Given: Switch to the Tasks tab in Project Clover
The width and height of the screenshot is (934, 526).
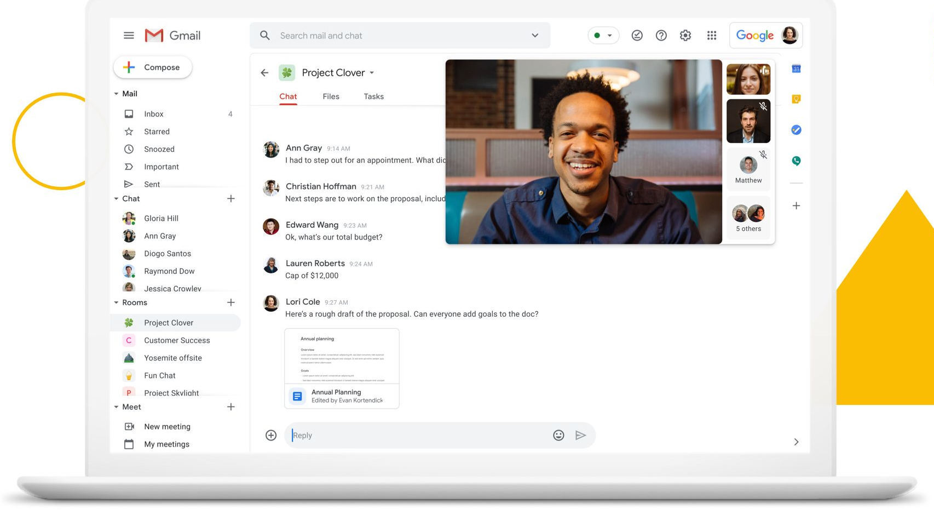Looking at the screenshot, I should tap(373, 96).
